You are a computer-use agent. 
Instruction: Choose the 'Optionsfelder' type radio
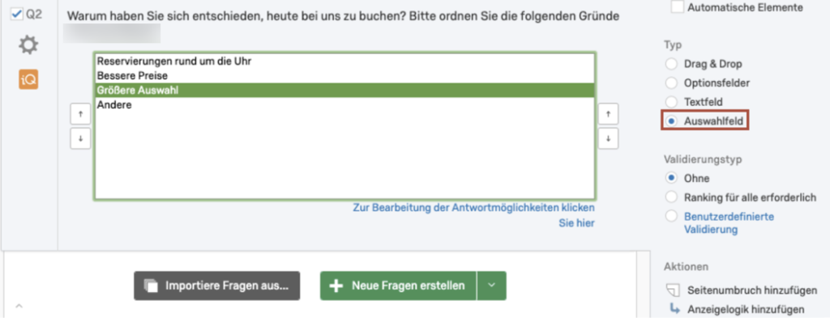pos(671,83)
